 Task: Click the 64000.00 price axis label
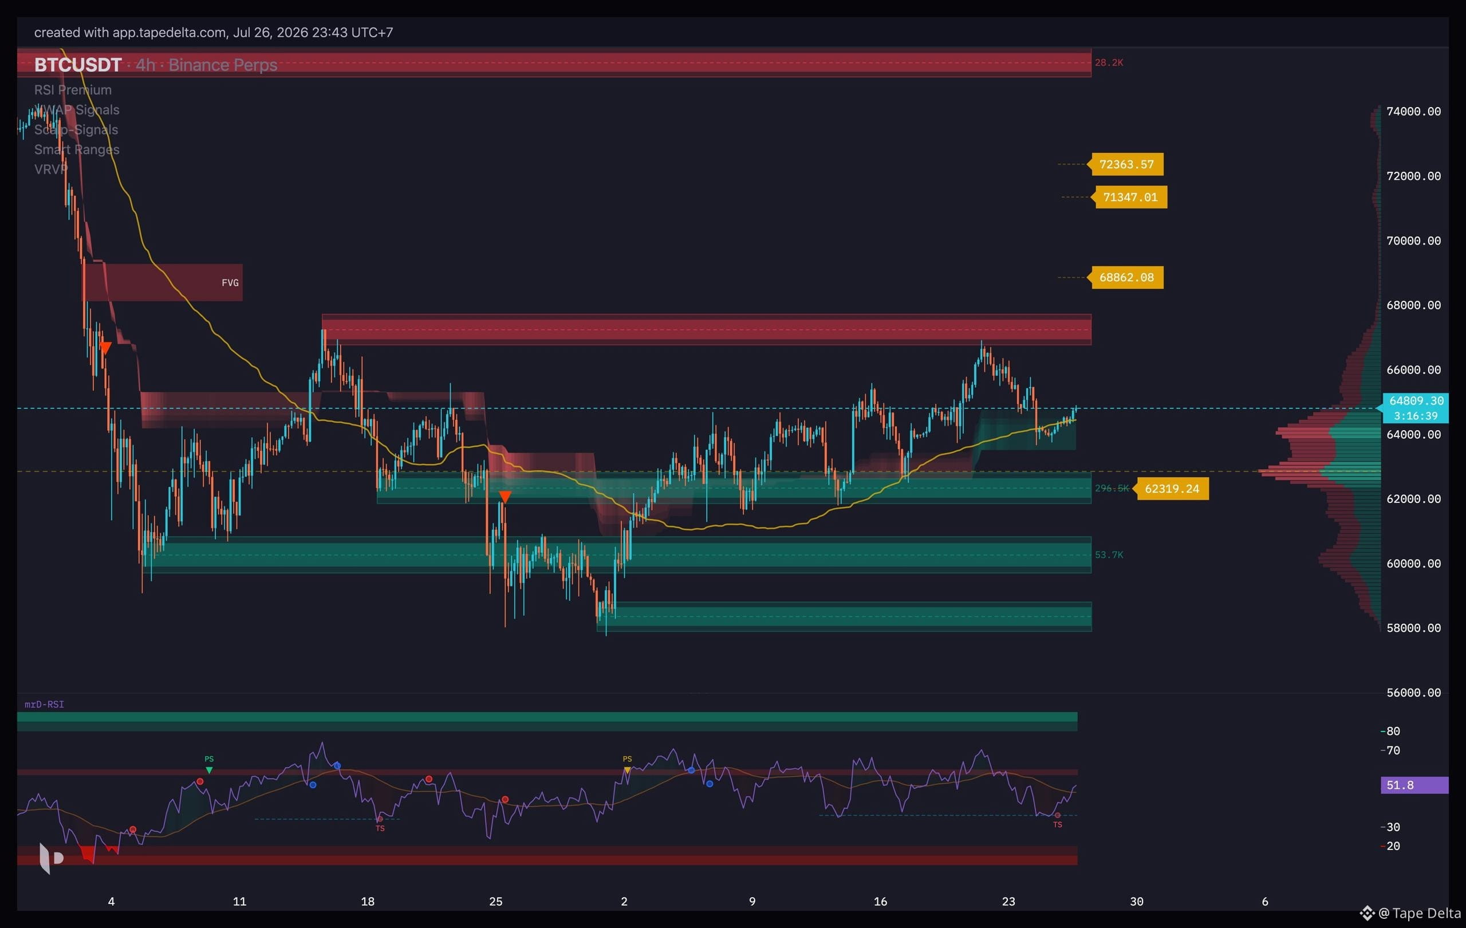[x=1414, y=434]
